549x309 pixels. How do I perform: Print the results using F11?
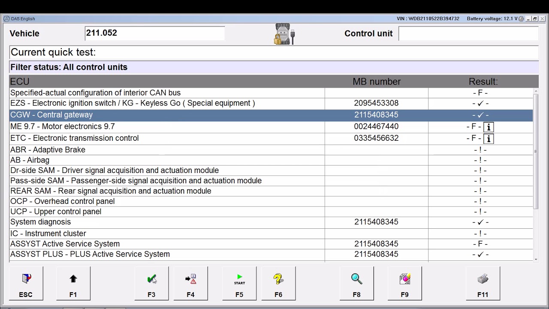[483, 284]
